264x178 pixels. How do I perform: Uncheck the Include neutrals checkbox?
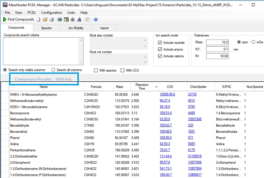[159, 43]
